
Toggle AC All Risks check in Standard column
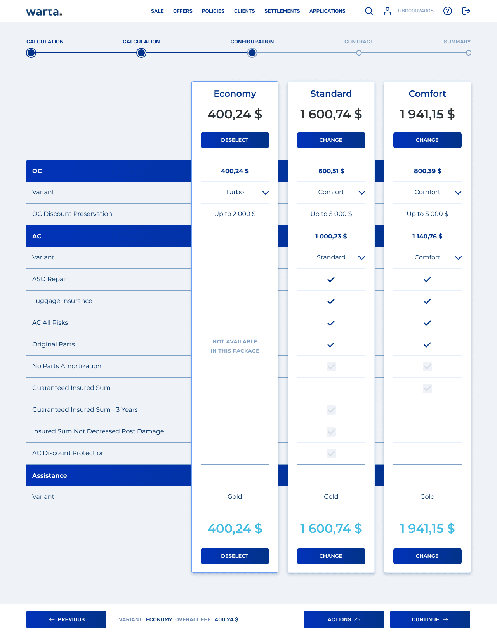coord(331,323)
